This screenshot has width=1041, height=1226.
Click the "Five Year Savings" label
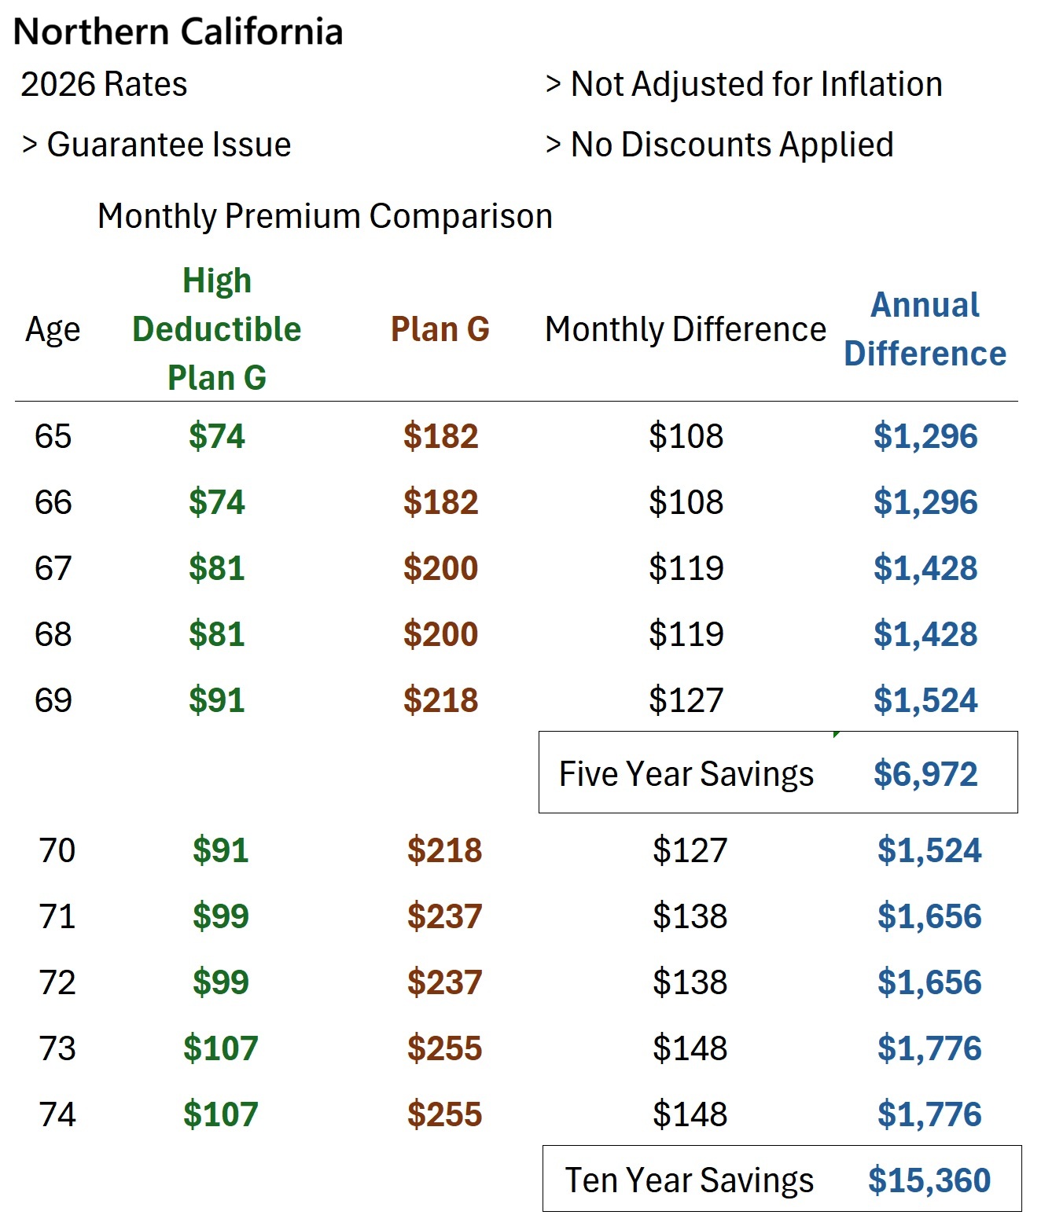686,774
